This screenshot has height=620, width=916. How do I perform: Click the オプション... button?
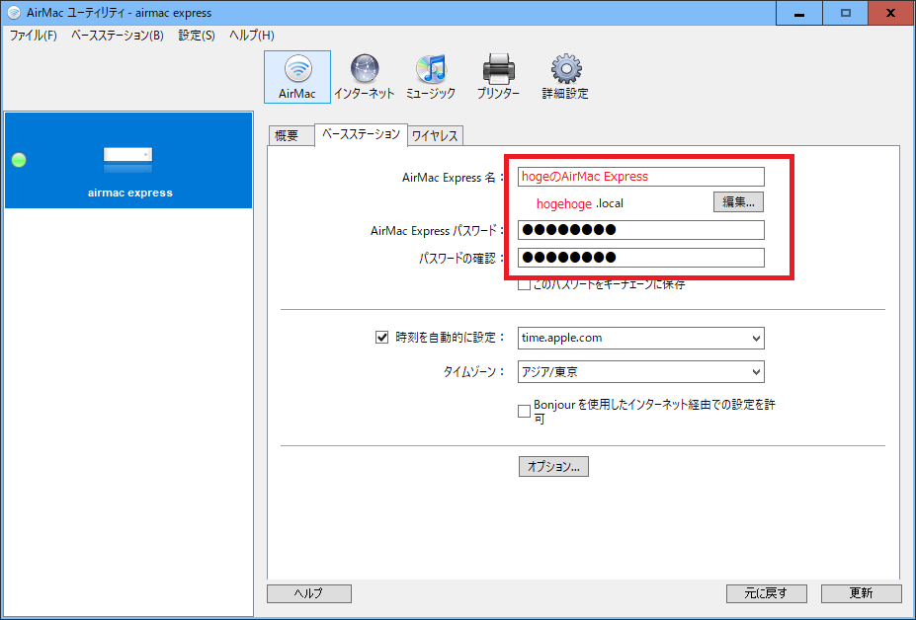tap(553, 466)
